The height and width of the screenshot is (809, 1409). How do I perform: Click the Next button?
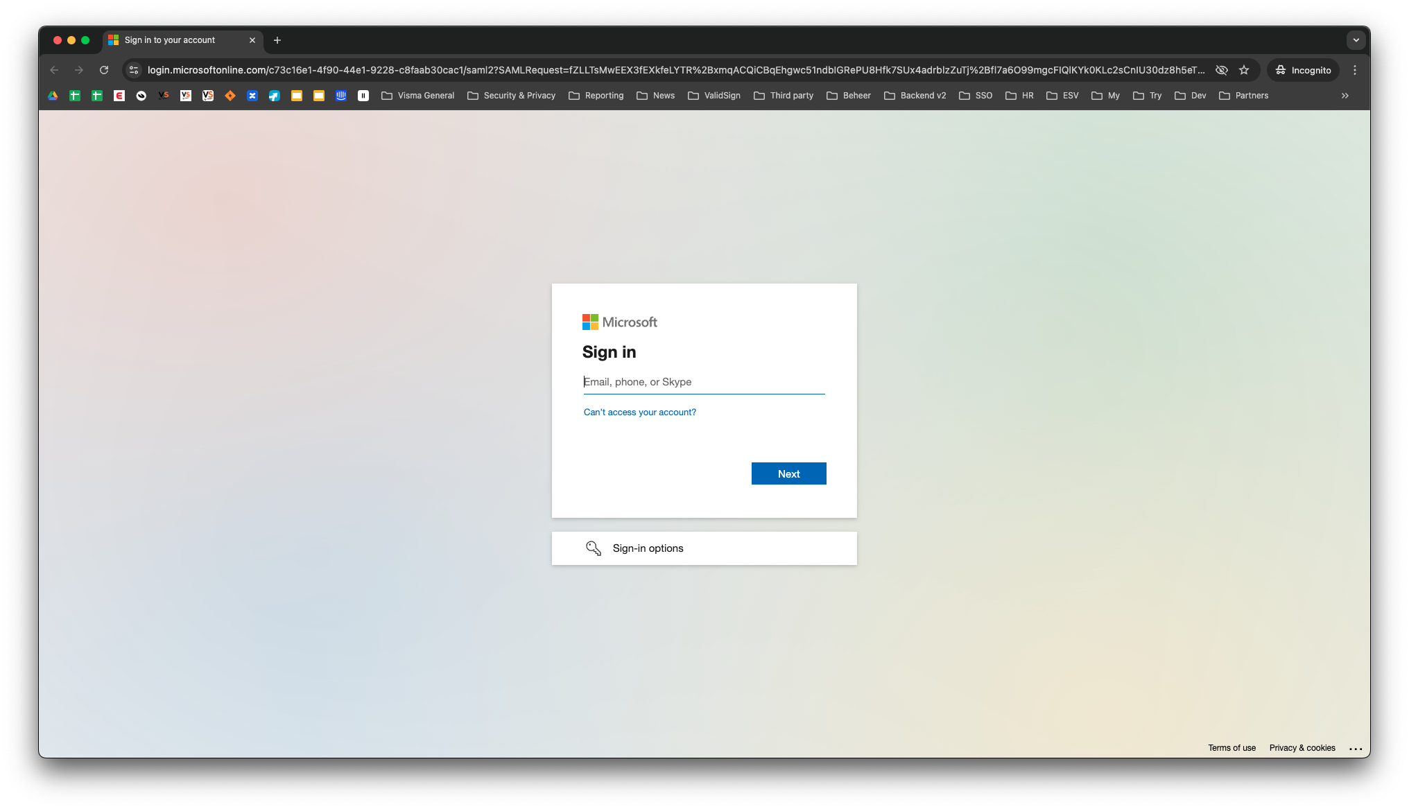[789, 473]
